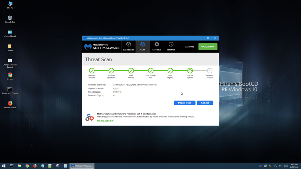Click the Scan File System progress node
Image resolution: width=301 pixels, height=169 pixels.
pyautogui.click(x=190, y=71)
